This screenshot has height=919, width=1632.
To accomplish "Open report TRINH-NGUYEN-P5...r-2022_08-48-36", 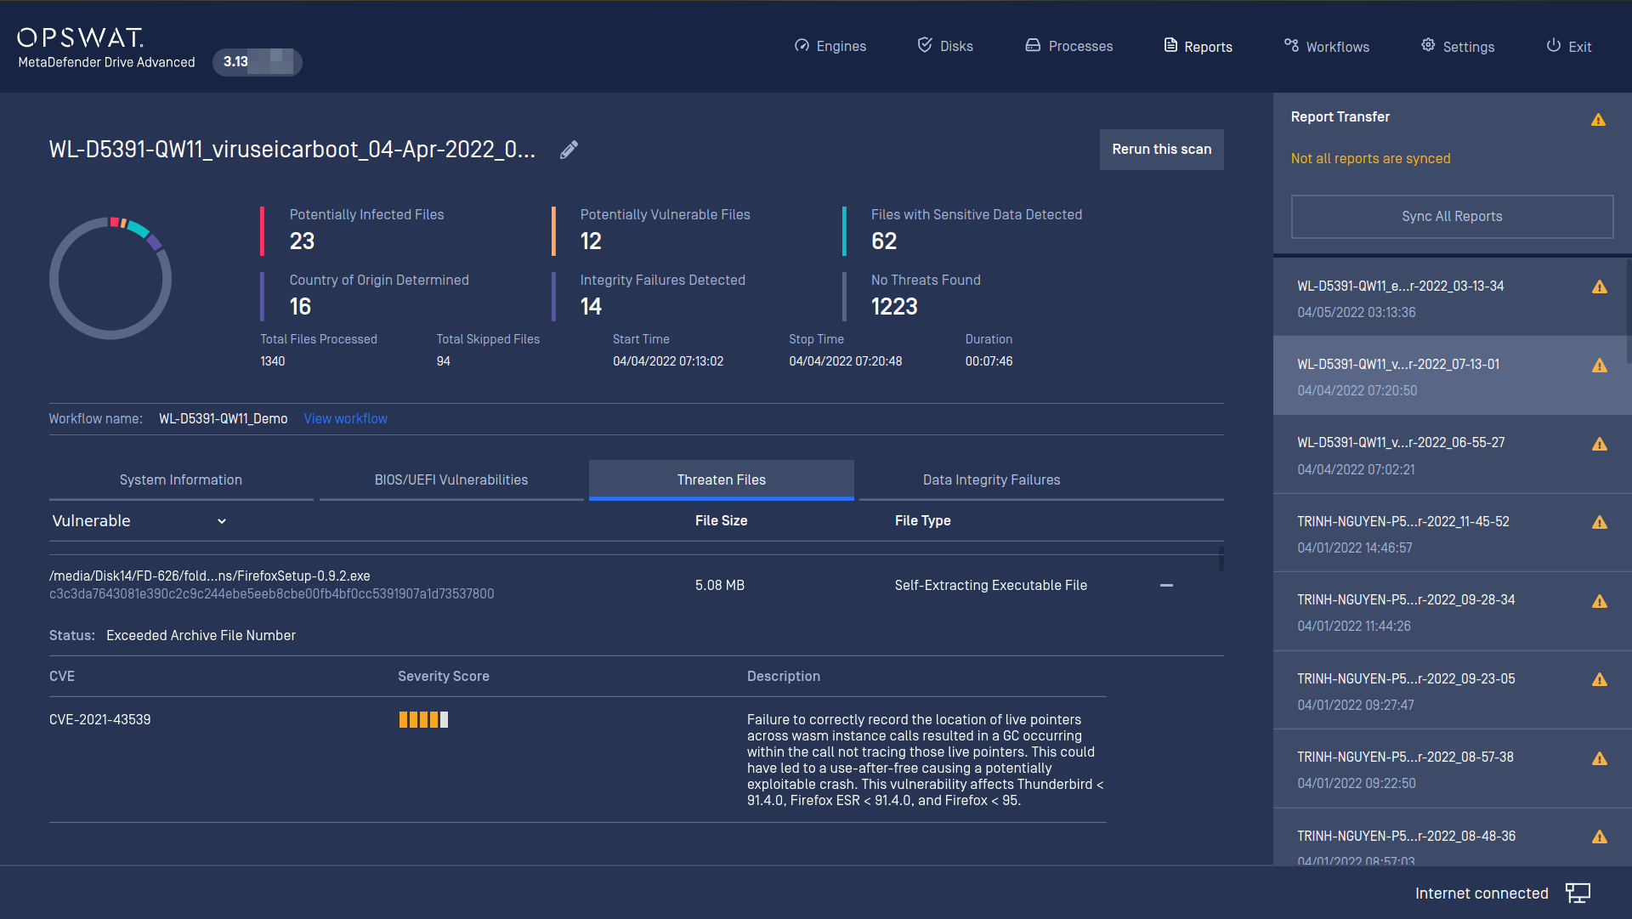I will pyautogui.click(x=1450, y=838).
